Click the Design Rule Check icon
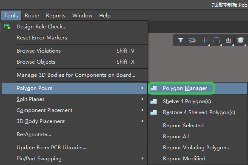Screen dimensions: 248x165 click(x=7, y=27)
